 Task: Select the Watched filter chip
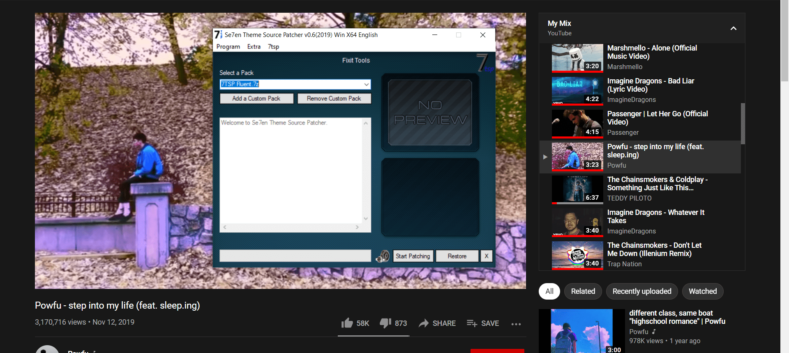coord(703,291)
